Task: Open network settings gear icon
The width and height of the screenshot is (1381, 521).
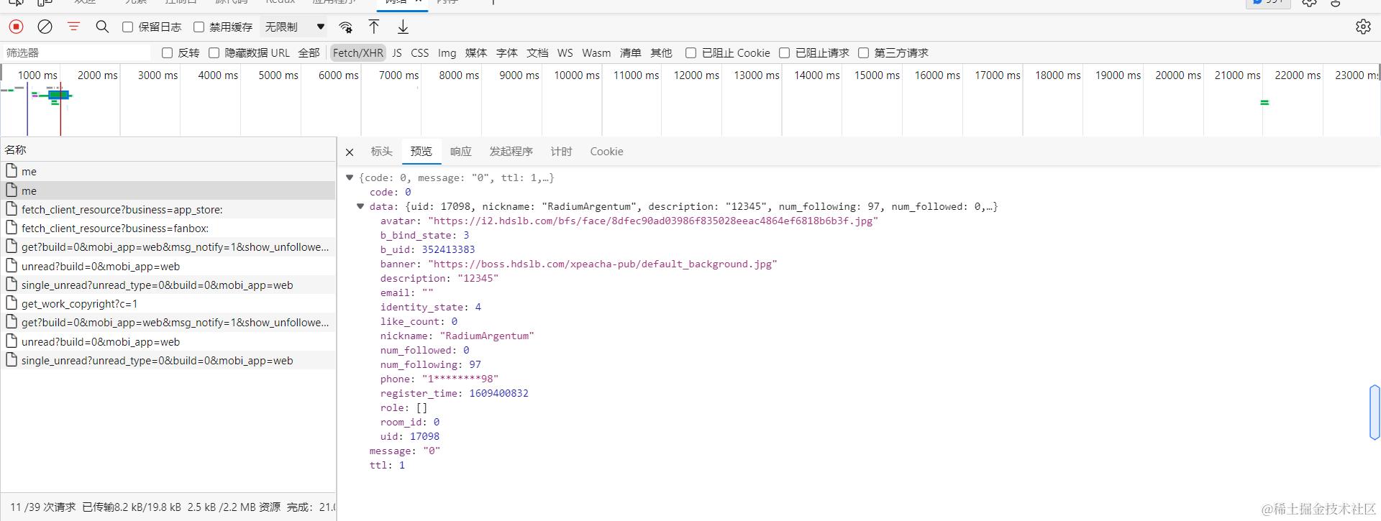Action: 1363,27
